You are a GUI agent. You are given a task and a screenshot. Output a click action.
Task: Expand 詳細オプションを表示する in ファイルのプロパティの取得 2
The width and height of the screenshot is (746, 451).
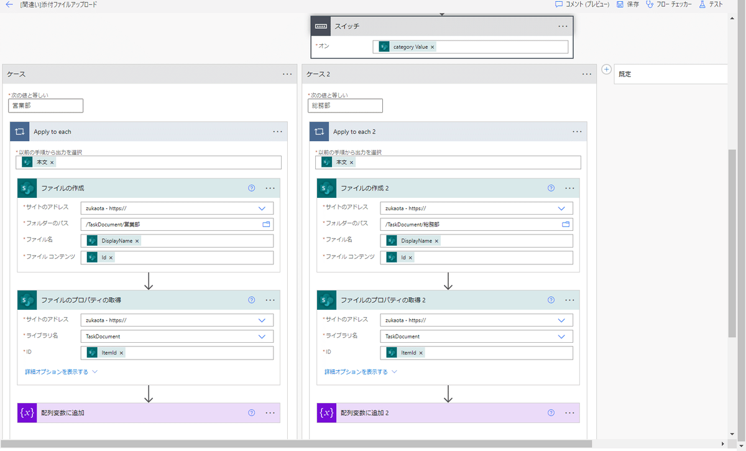[361, 371]
